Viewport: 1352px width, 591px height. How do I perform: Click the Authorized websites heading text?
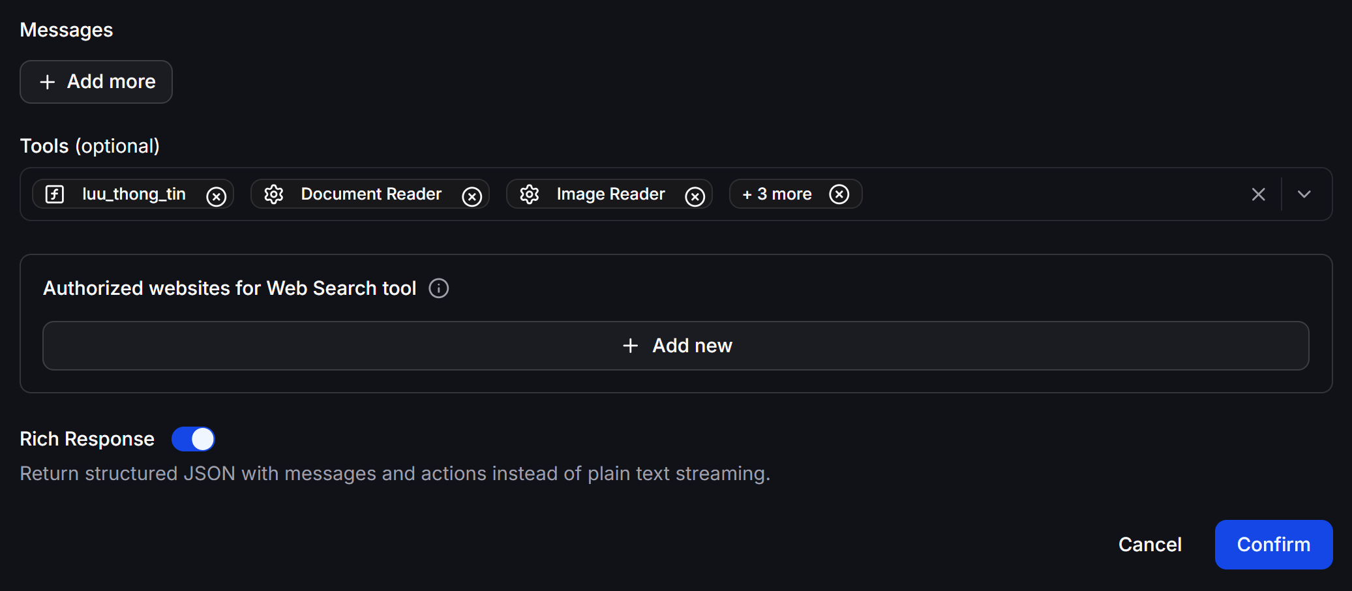[230, 288]
